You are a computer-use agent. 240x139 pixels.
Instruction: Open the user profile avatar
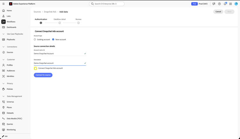pos(236,4)
